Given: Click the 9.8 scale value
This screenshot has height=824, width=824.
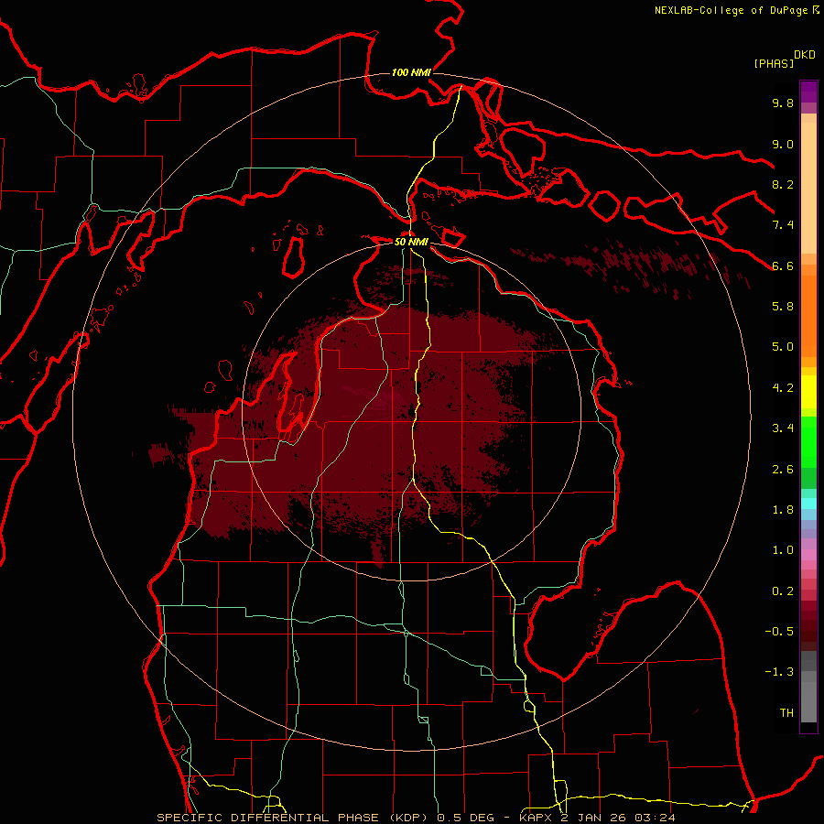Looking at the screenshot, I should tap(783, 103).
